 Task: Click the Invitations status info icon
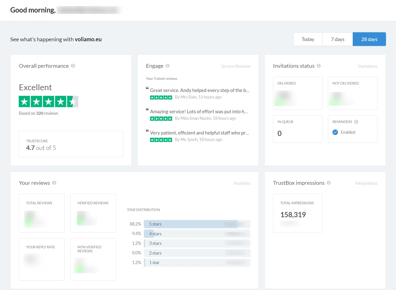click(x=319, y=66)
